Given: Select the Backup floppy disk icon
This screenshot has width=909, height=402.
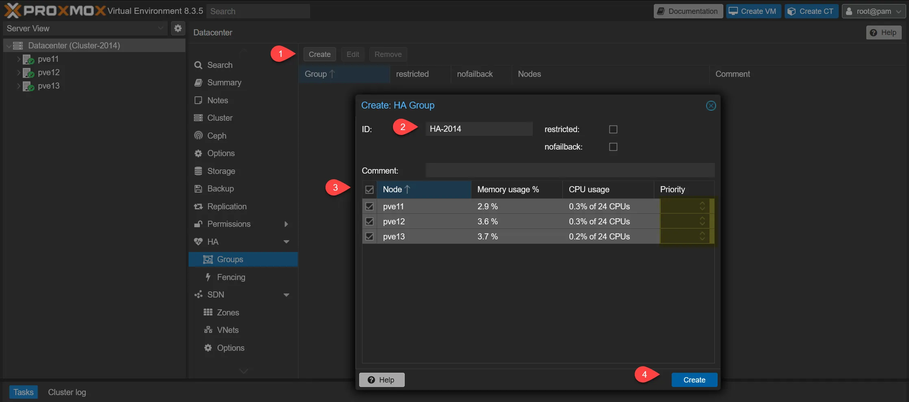Looking at the screenshot, I should (x=198, y=189).
